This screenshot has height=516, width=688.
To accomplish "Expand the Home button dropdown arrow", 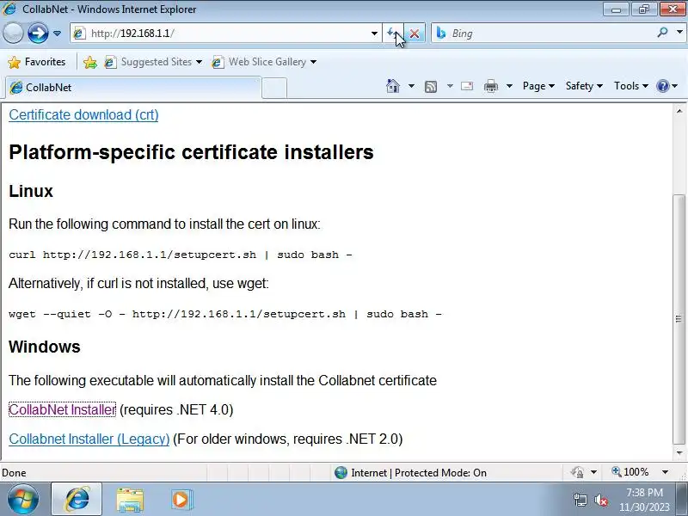I will pyautogui.click(x=411, y=86).
